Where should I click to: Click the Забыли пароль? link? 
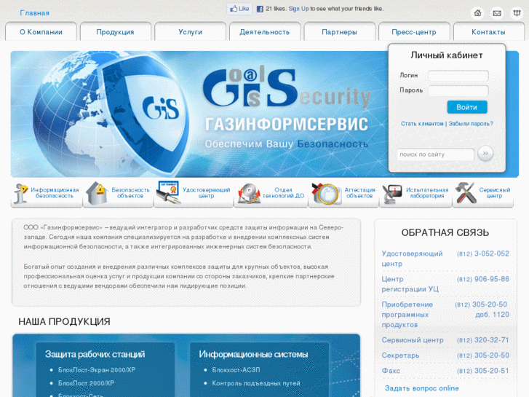(x=471, y=124)
